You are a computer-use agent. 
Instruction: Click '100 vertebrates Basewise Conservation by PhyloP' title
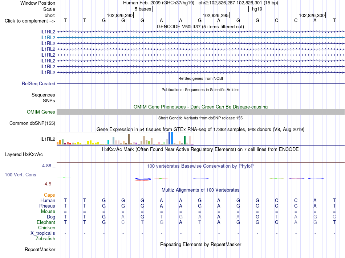coord(200,166)
